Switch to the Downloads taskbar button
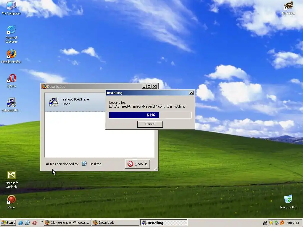 click(x=116, y=223)
